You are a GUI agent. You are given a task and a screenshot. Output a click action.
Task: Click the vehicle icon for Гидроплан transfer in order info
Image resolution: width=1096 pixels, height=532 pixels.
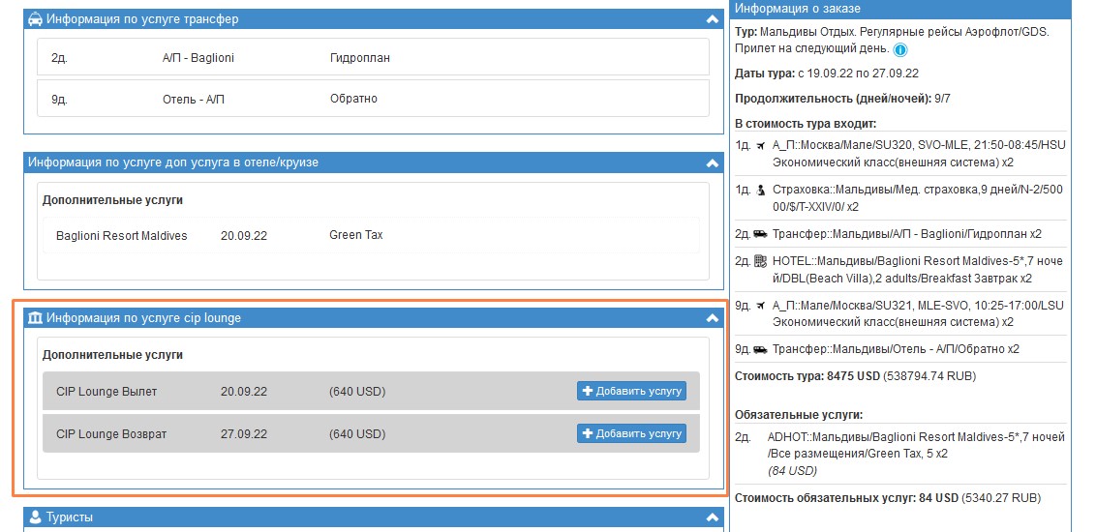[760, 234]
